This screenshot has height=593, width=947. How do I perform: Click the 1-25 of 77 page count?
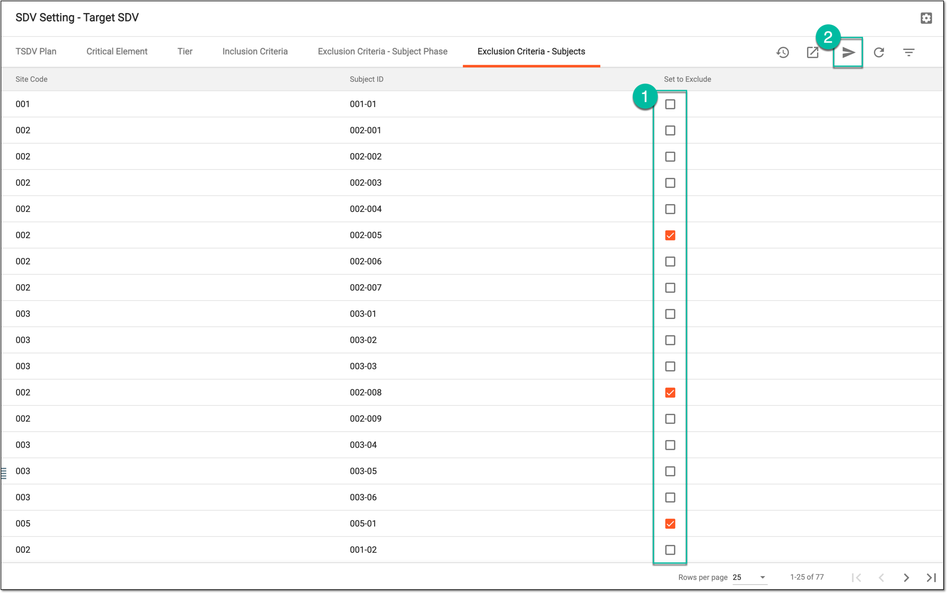pos(806,577)
